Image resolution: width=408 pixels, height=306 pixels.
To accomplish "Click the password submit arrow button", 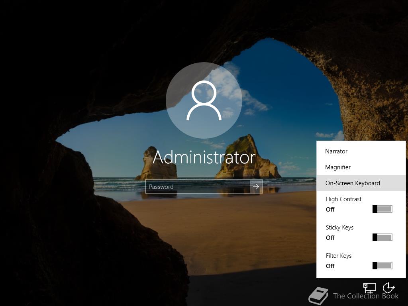I will click(x=256, y=186).
